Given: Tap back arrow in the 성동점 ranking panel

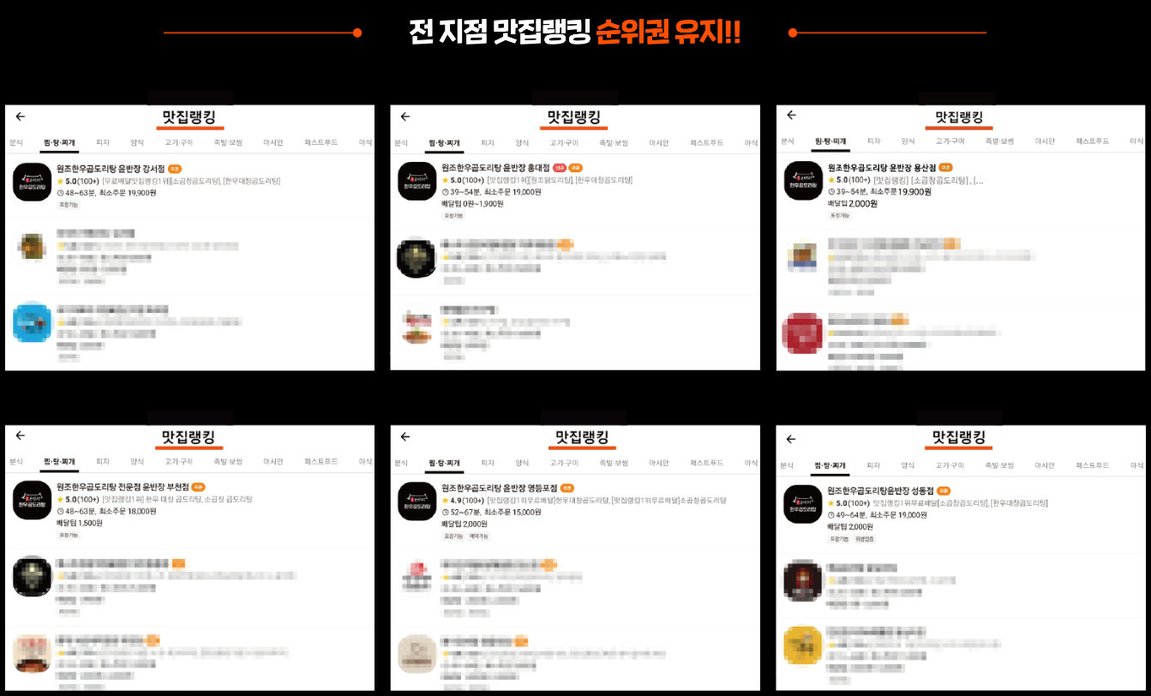Looking at the screenshot, I should click(x=791, y=439).
